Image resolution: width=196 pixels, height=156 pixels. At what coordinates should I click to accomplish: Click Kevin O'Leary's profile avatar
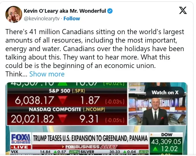click(14, 14)
